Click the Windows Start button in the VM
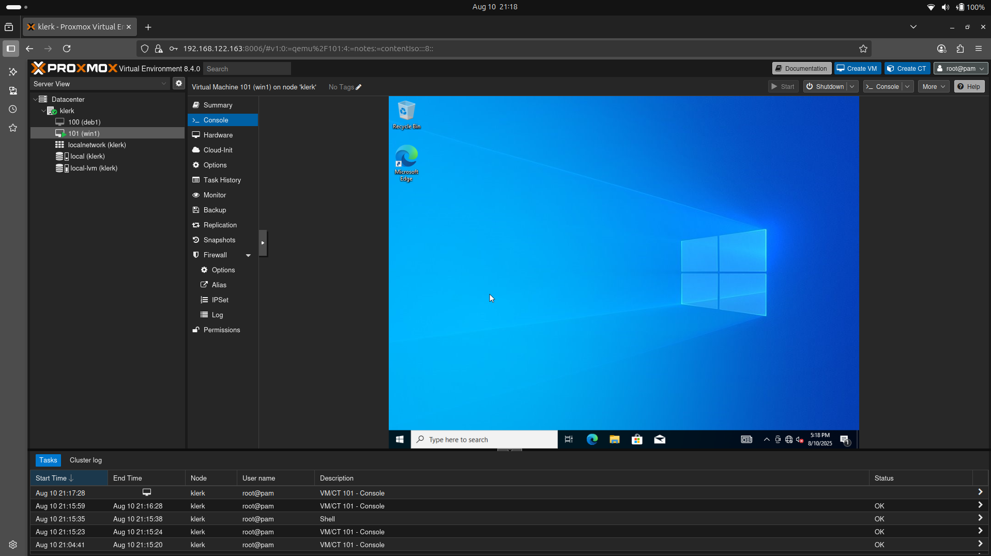The image size is (991, 556). click(400, 439)
